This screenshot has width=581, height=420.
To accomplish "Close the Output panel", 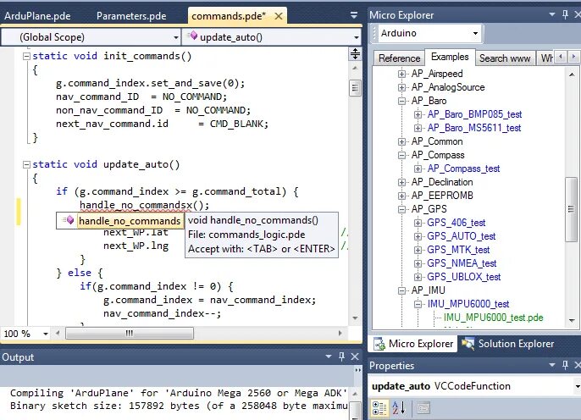I will pyautogui.click(x=355, y=356).
